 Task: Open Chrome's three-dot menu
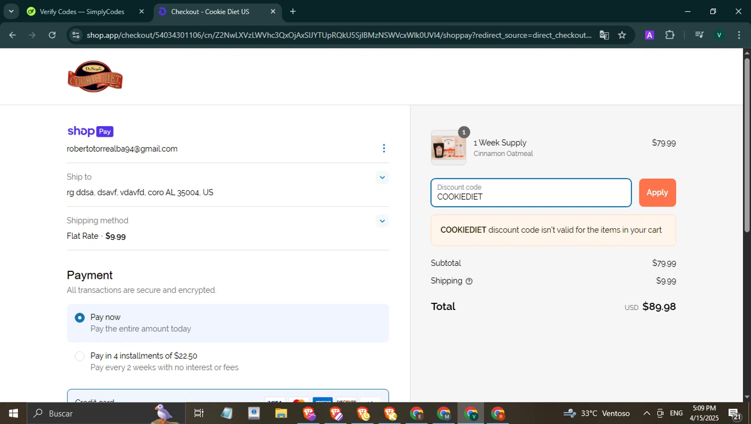point(739,35)
